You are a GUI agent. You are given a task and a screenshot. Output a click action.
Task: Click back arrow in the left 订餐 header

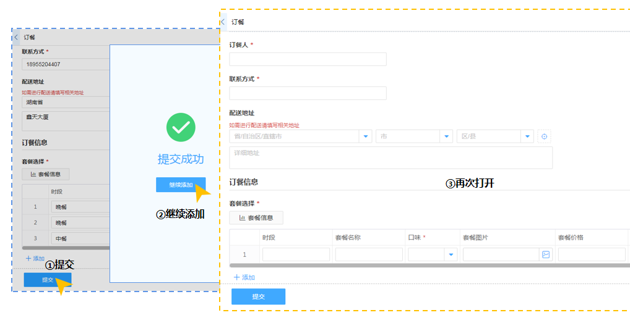click(x=16, y=38)
